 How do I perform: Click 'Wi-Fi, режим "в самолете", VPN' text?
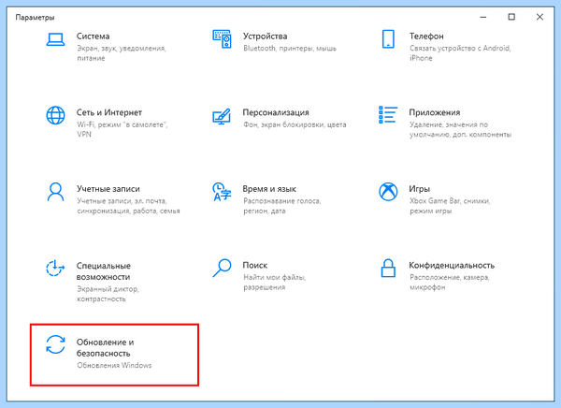click(x=122, y=129)
